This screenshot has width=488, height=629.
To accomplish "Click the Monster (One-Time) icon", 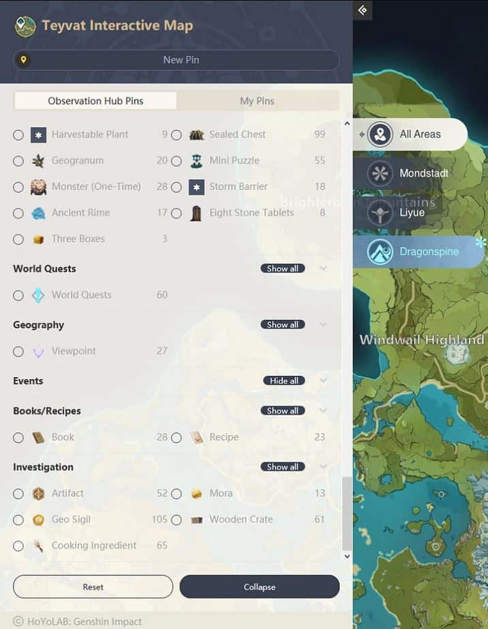I will click(x=39, y=187).
